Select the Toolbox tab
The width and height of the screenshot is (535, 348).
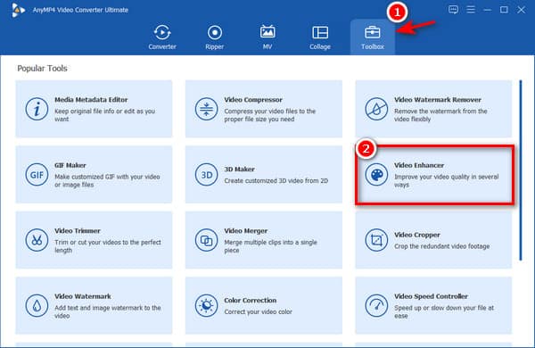pos(373,37)
